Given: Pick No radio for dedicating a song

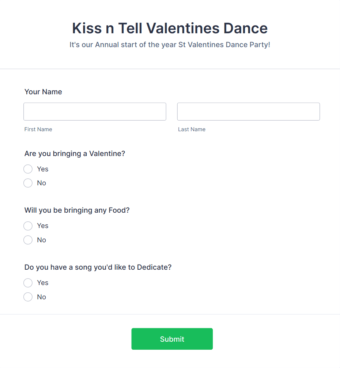Looking at the screenshot, I should [28, 297].
